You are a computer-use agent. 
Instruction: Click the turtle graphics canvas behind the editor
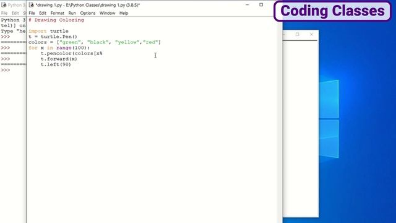(x=300, y=128)
